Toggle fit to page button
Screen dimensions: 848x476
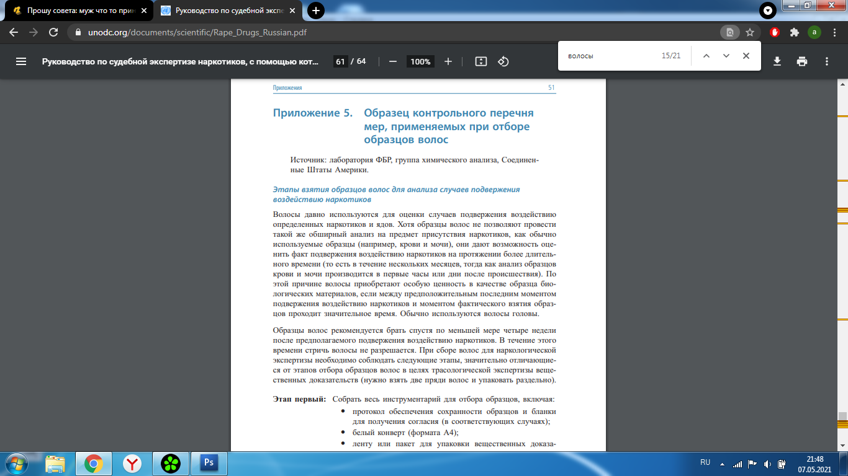point(480,61)
